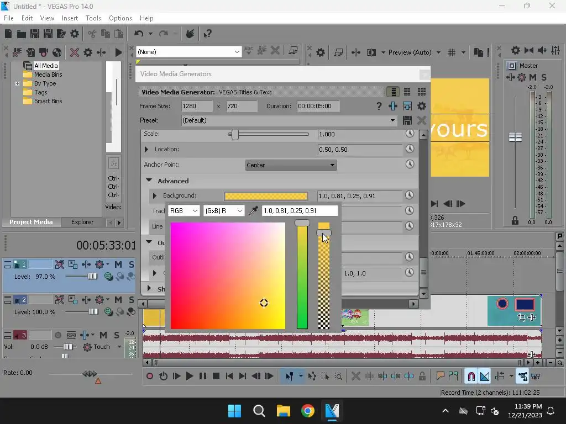Stop timeline playback
The width and height of the screenshot is (566, 424).
click(216, 377)
